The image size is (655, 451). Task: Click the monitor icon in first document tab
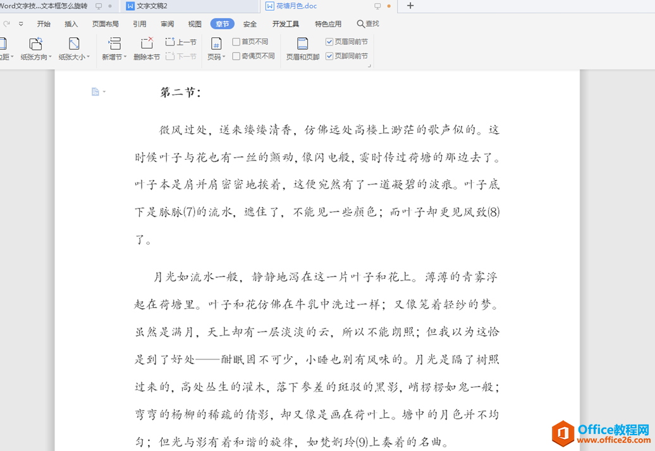tap(99, 6)
